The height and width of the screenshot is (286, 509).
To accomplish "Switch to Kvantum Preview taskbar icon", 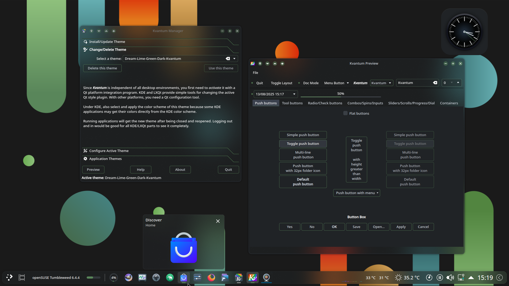I will [x=253, y=277].
